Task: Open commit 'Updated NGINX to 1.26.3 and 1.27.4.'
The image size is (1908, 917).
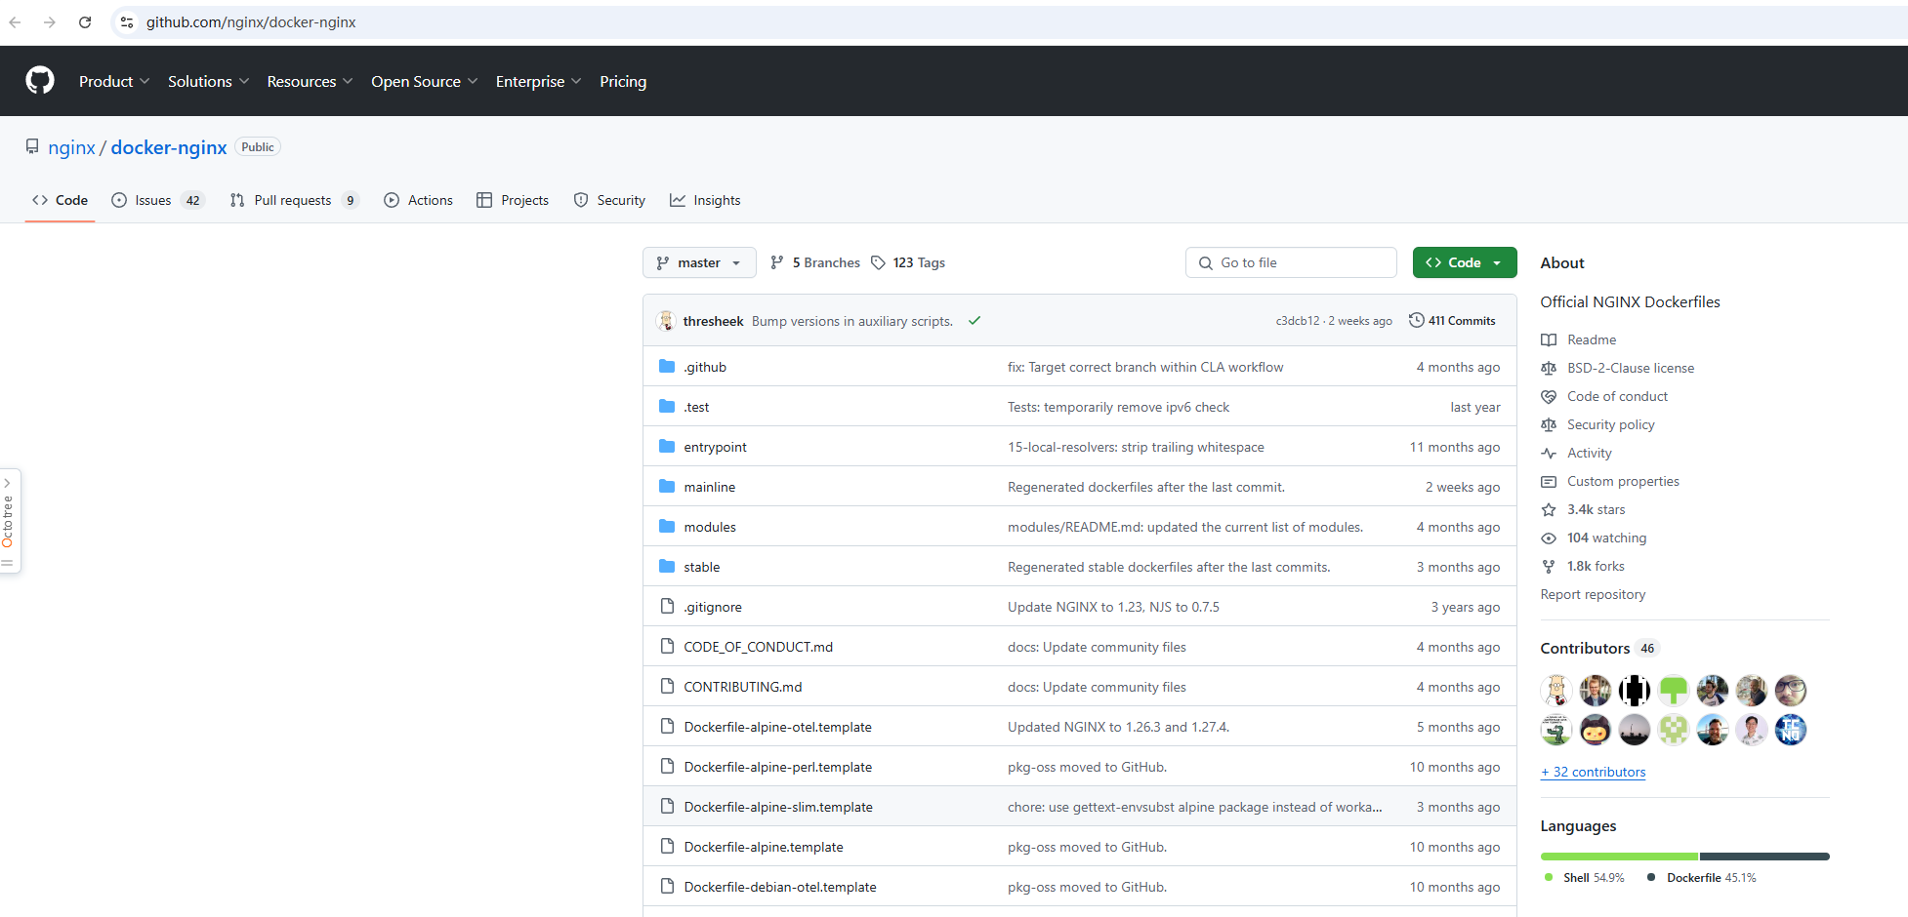Action: click(1118, 727)
